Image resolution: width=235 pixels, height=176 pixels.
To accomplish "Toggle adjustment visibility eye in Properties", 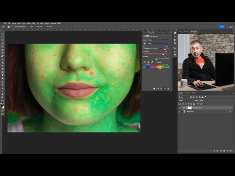I will point(164,88).
